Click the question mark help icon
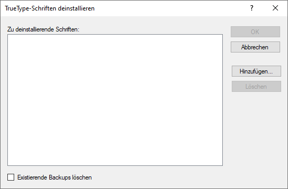 point(252,8)
